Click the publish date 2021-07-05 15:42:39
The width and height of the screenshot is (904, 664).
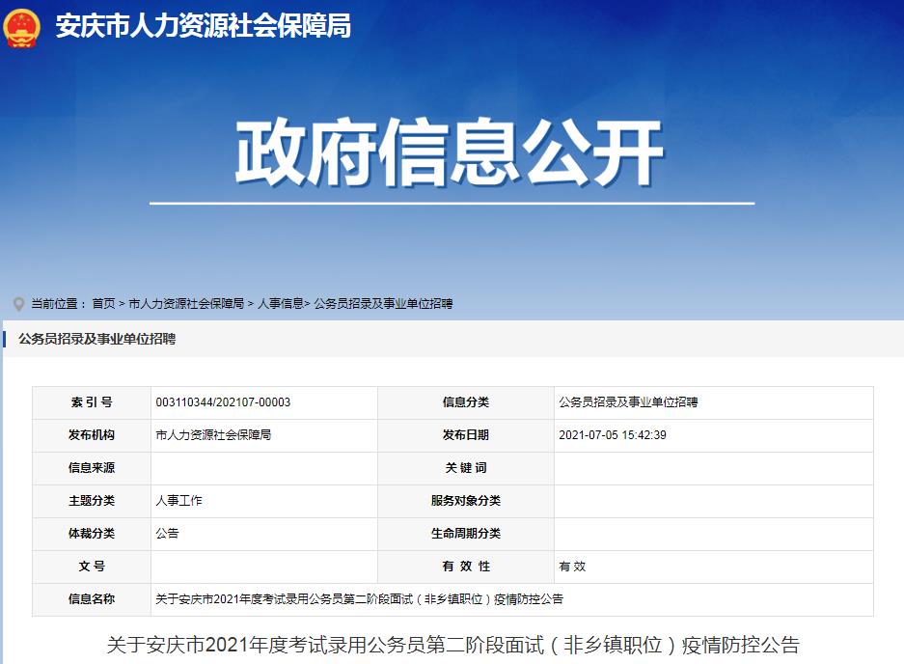pyautogui.click(x=613, y=435)
